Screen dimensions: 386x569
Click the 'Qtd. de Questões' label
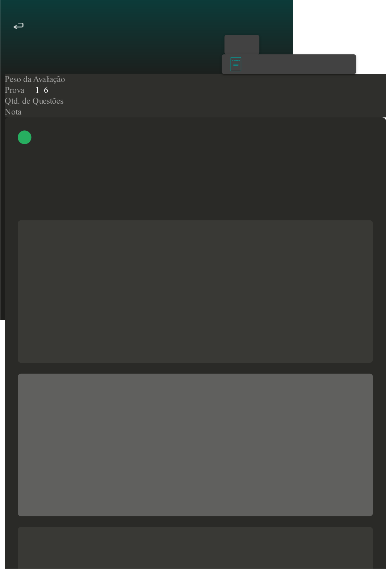(x=34, y=101)
